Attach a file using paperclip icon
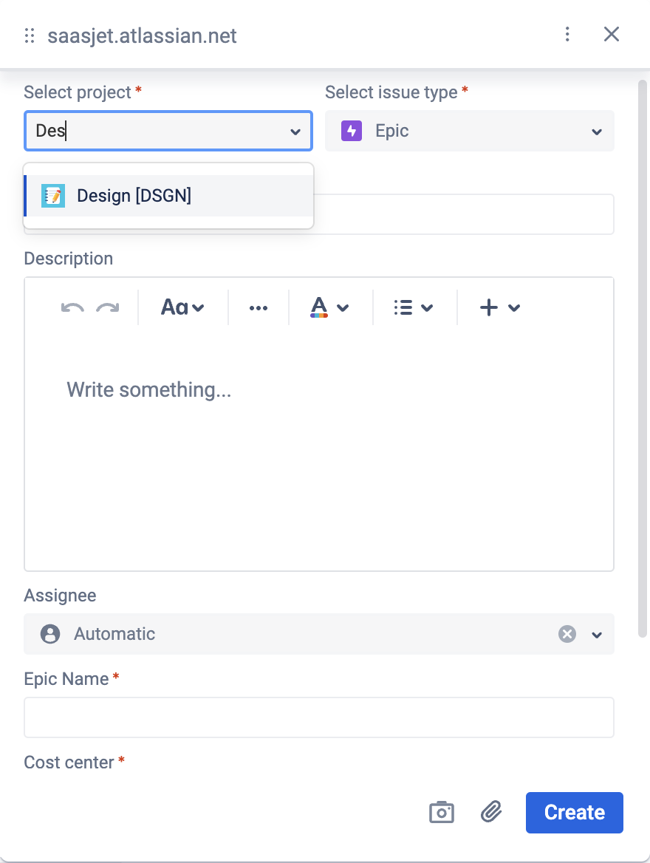650x863 pixels. coord(491,812)
